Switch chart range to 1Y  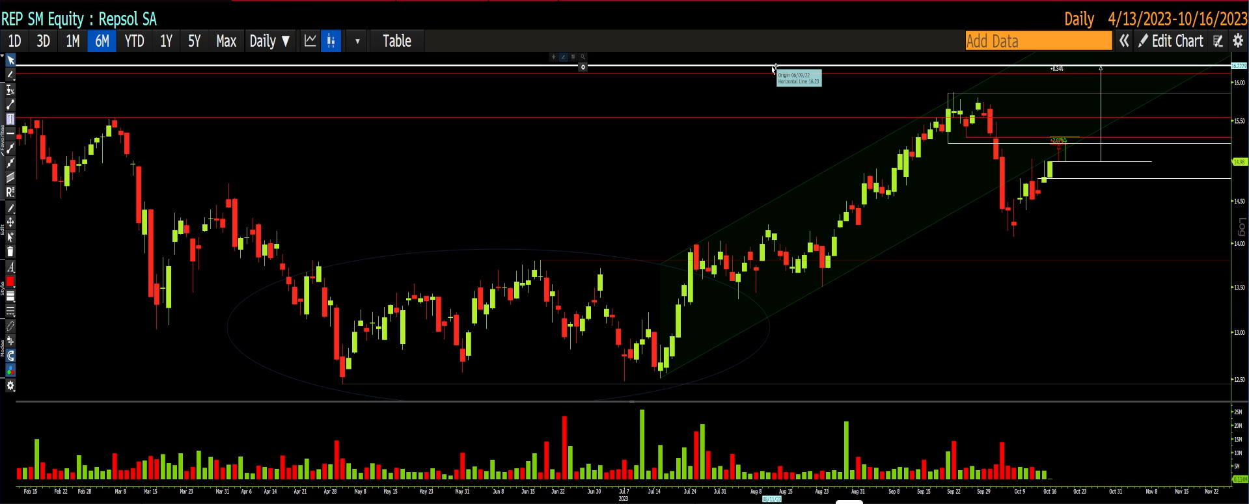click(x=166, y=41)
